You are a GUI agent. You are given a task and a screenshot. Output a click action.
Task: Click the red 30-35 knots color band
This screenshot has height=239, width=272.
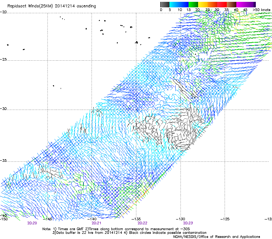pyautogui.click(x=222, y=4)
